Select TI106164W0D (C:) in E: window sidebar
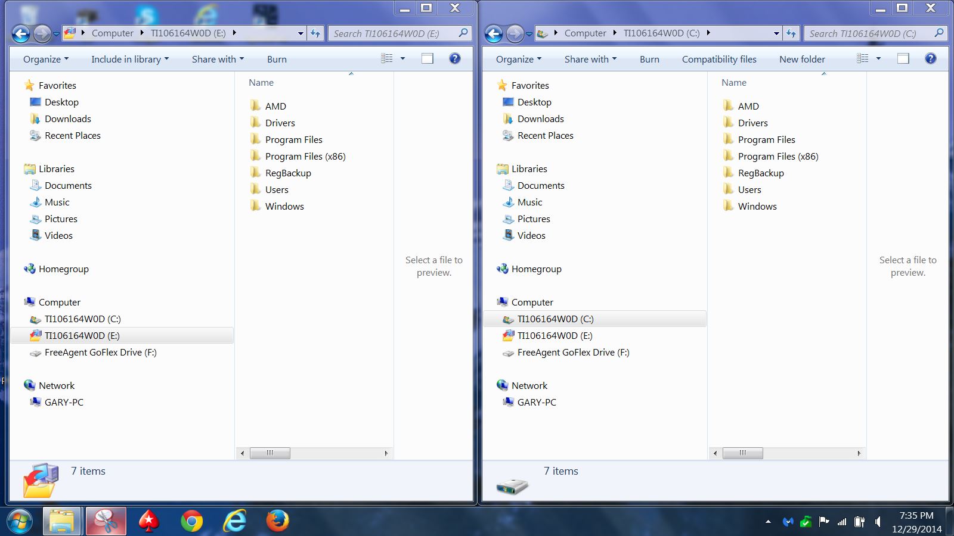 pos(75,319)
